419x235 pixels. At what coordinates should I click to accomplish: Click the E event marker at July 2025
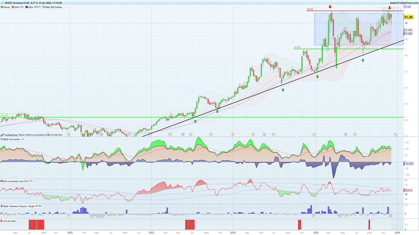point(355,134)
